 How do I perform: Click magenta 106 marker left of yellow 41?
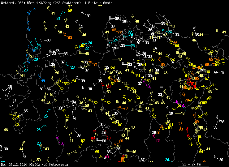click(x=62, y=143)
